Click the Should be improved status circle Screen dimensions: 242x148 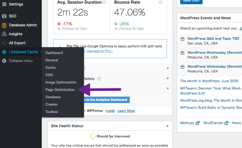point(93,136)
